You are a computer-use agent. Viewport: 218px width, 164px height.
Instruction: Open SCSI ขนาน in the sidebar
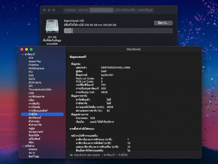click(x=35, y=83)
